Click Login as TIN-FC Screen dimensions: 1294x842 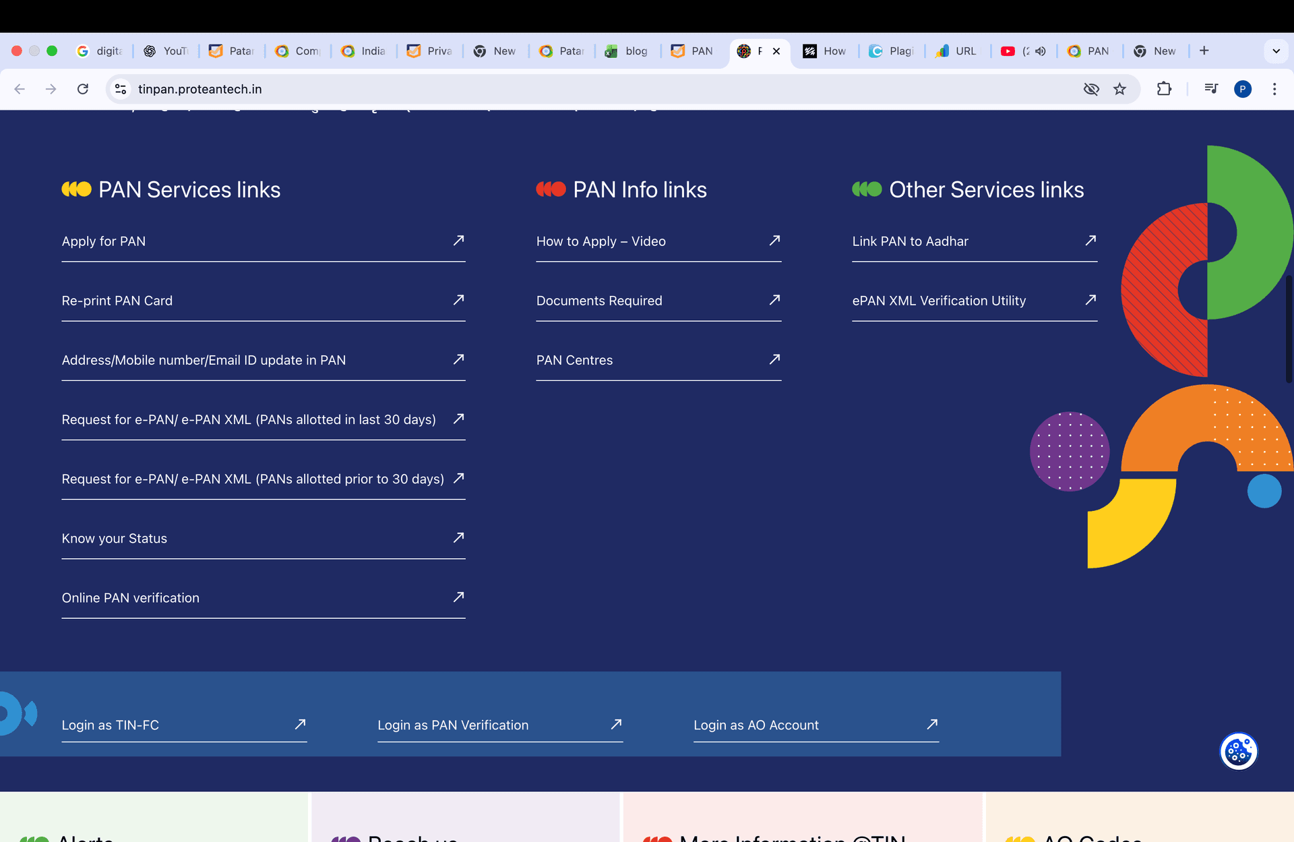coord(110,725)
